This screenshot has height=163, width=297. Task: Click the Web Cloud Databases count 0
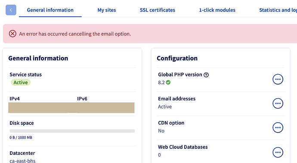(x=159, y=155)
